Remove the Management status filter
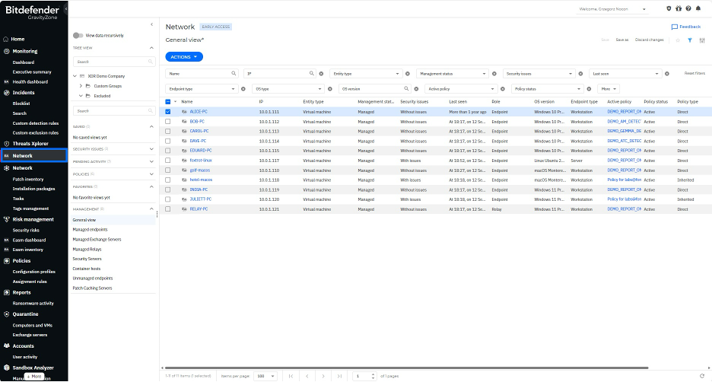This screenshot has width=712, height=382. coord(494,74)
